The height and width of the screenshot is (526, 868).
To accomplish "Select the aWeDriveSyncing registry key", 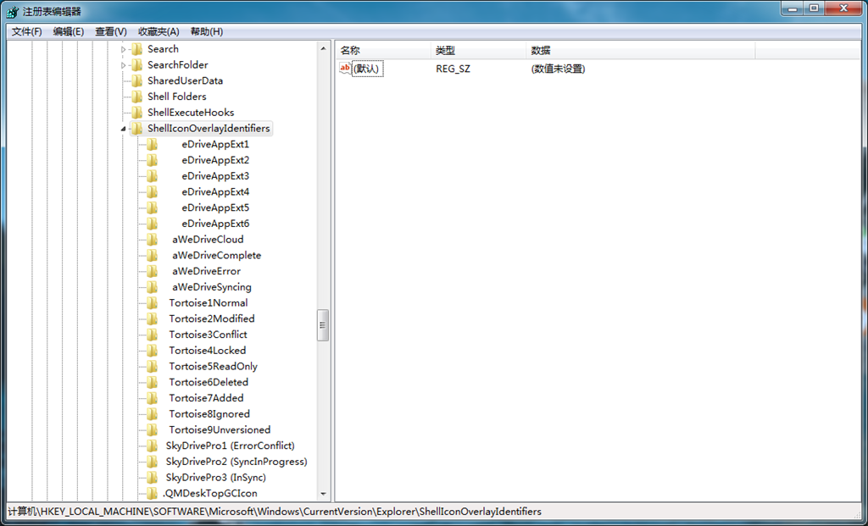I will click(x=212, y=287).
